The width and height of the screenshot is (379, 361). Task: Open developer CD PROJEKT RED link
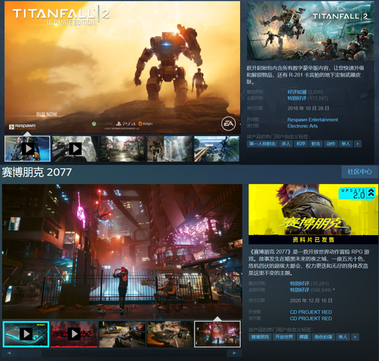pyautogui.click(x=311, y=312)
